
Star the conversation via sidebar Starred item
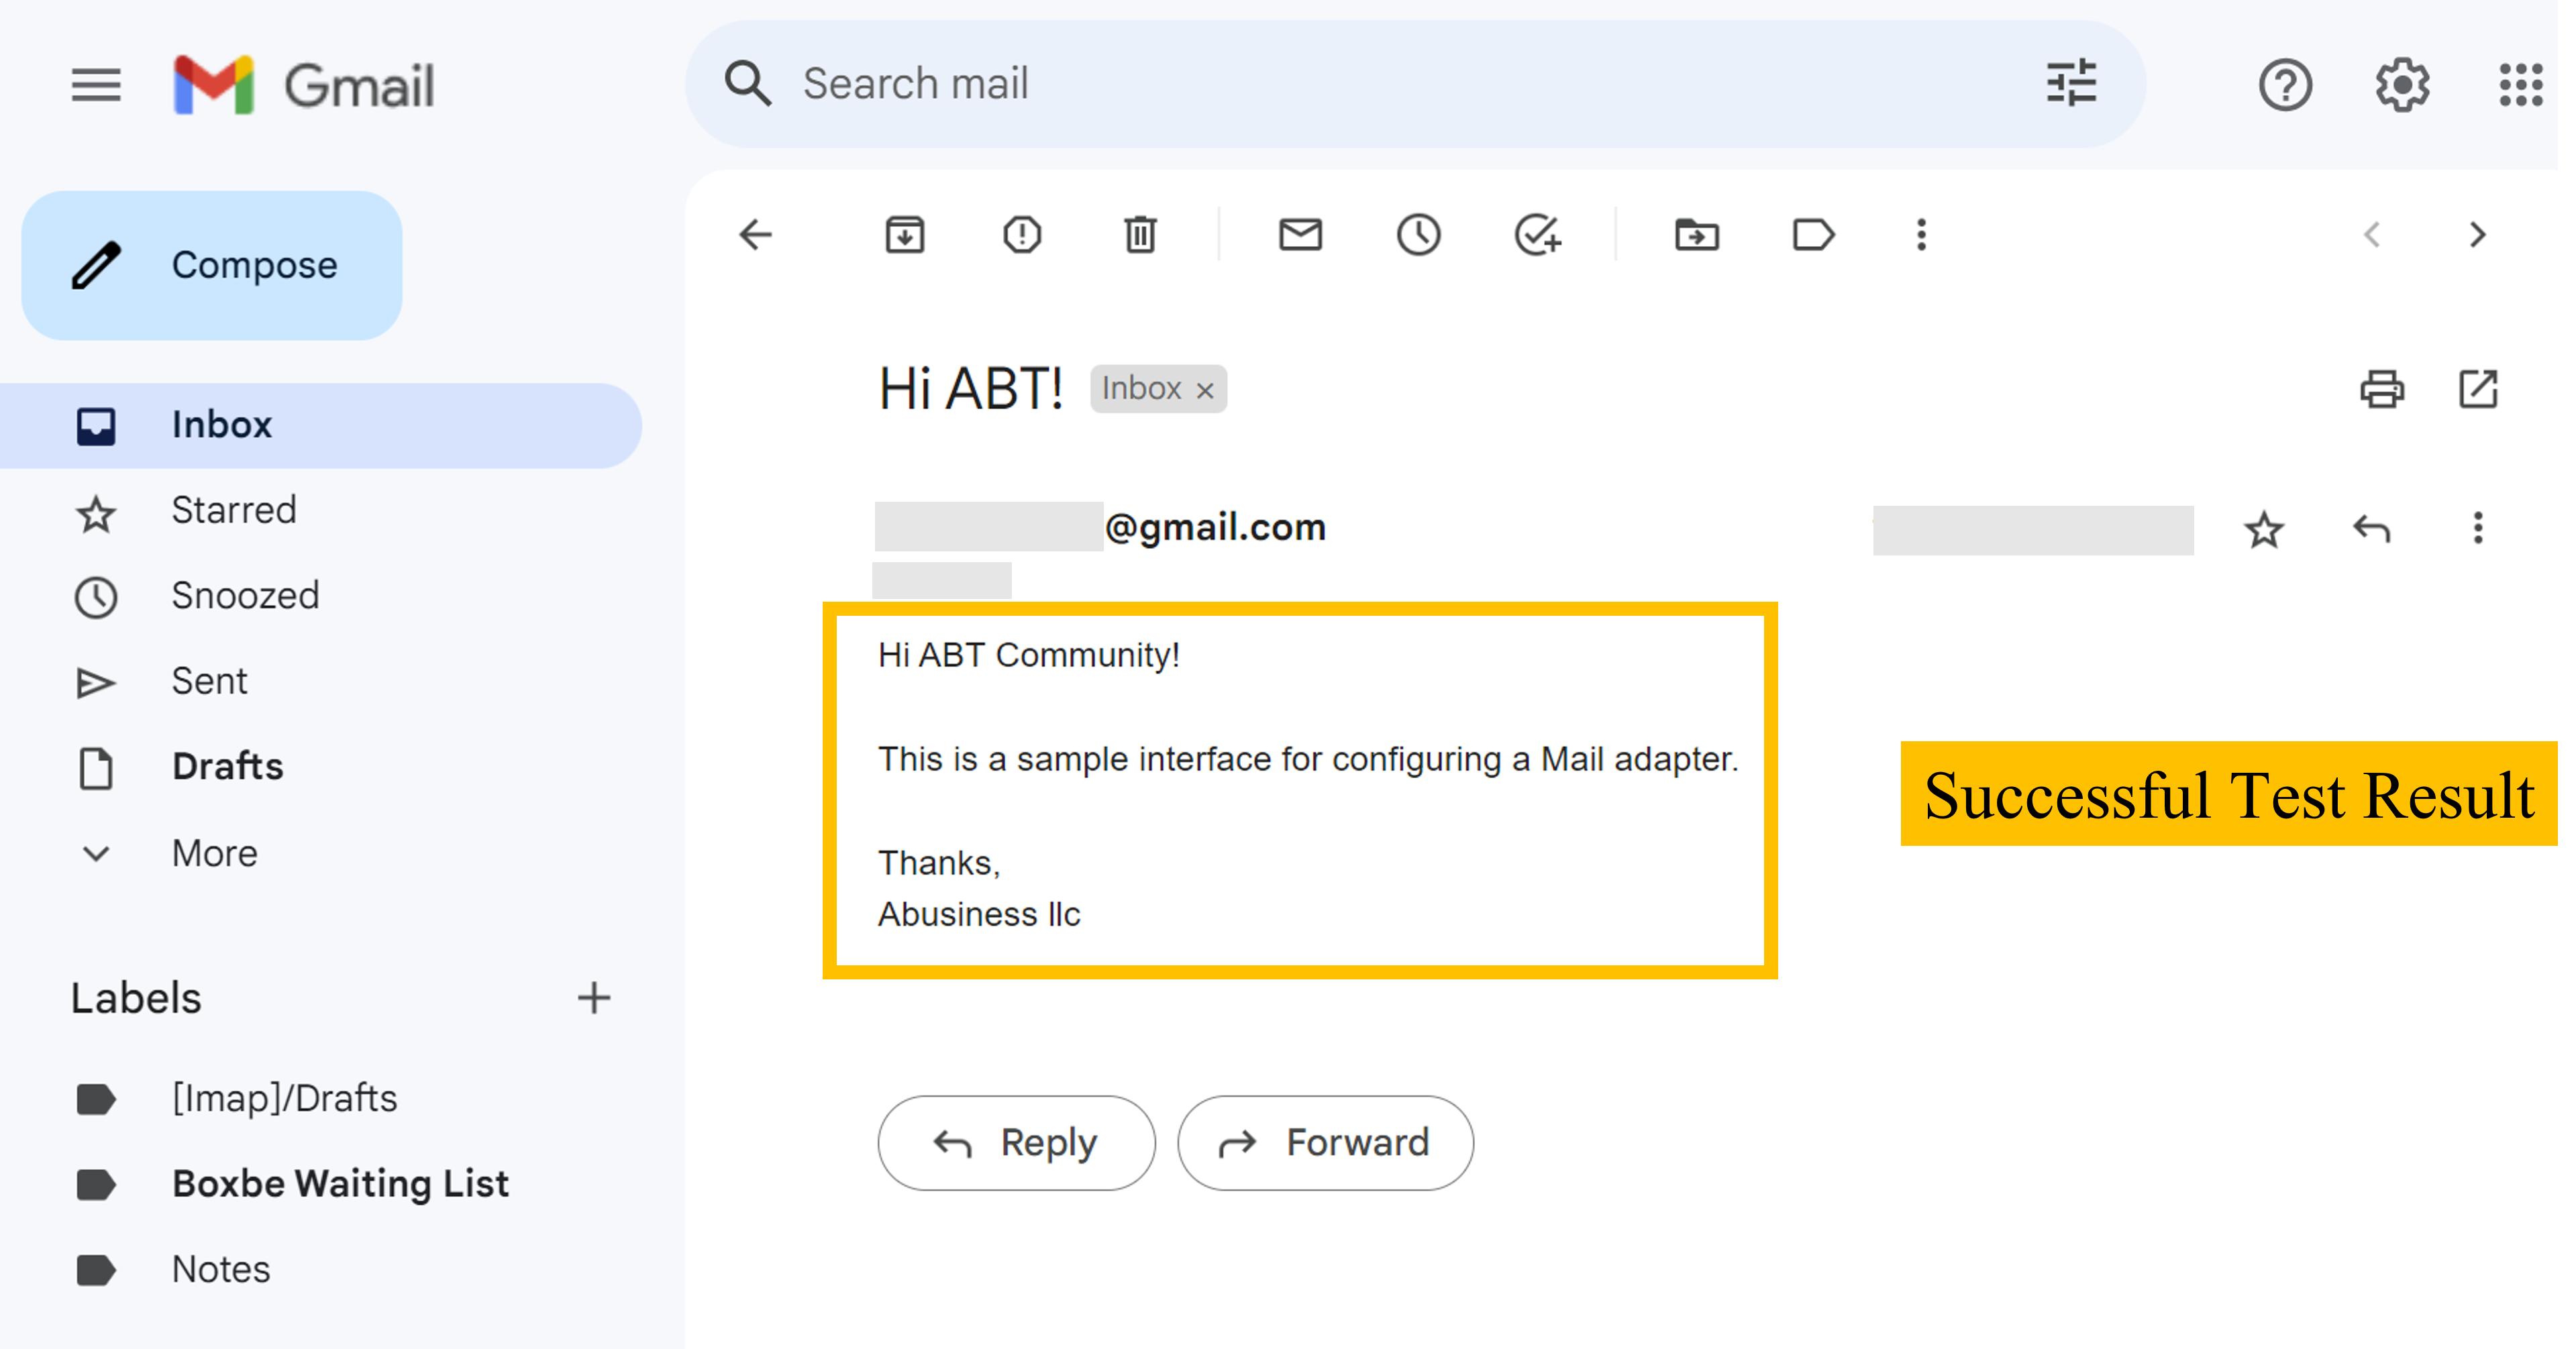click(x=233, y=510)
